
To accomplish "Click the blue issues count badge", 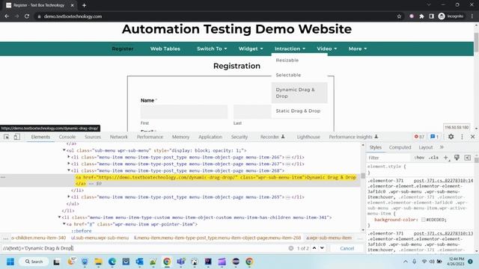I will (434, 137).
